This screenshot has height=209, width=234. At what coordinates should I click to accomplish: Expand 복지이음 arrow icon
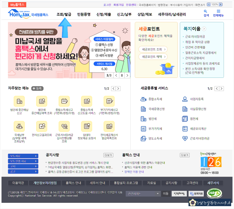204,29
